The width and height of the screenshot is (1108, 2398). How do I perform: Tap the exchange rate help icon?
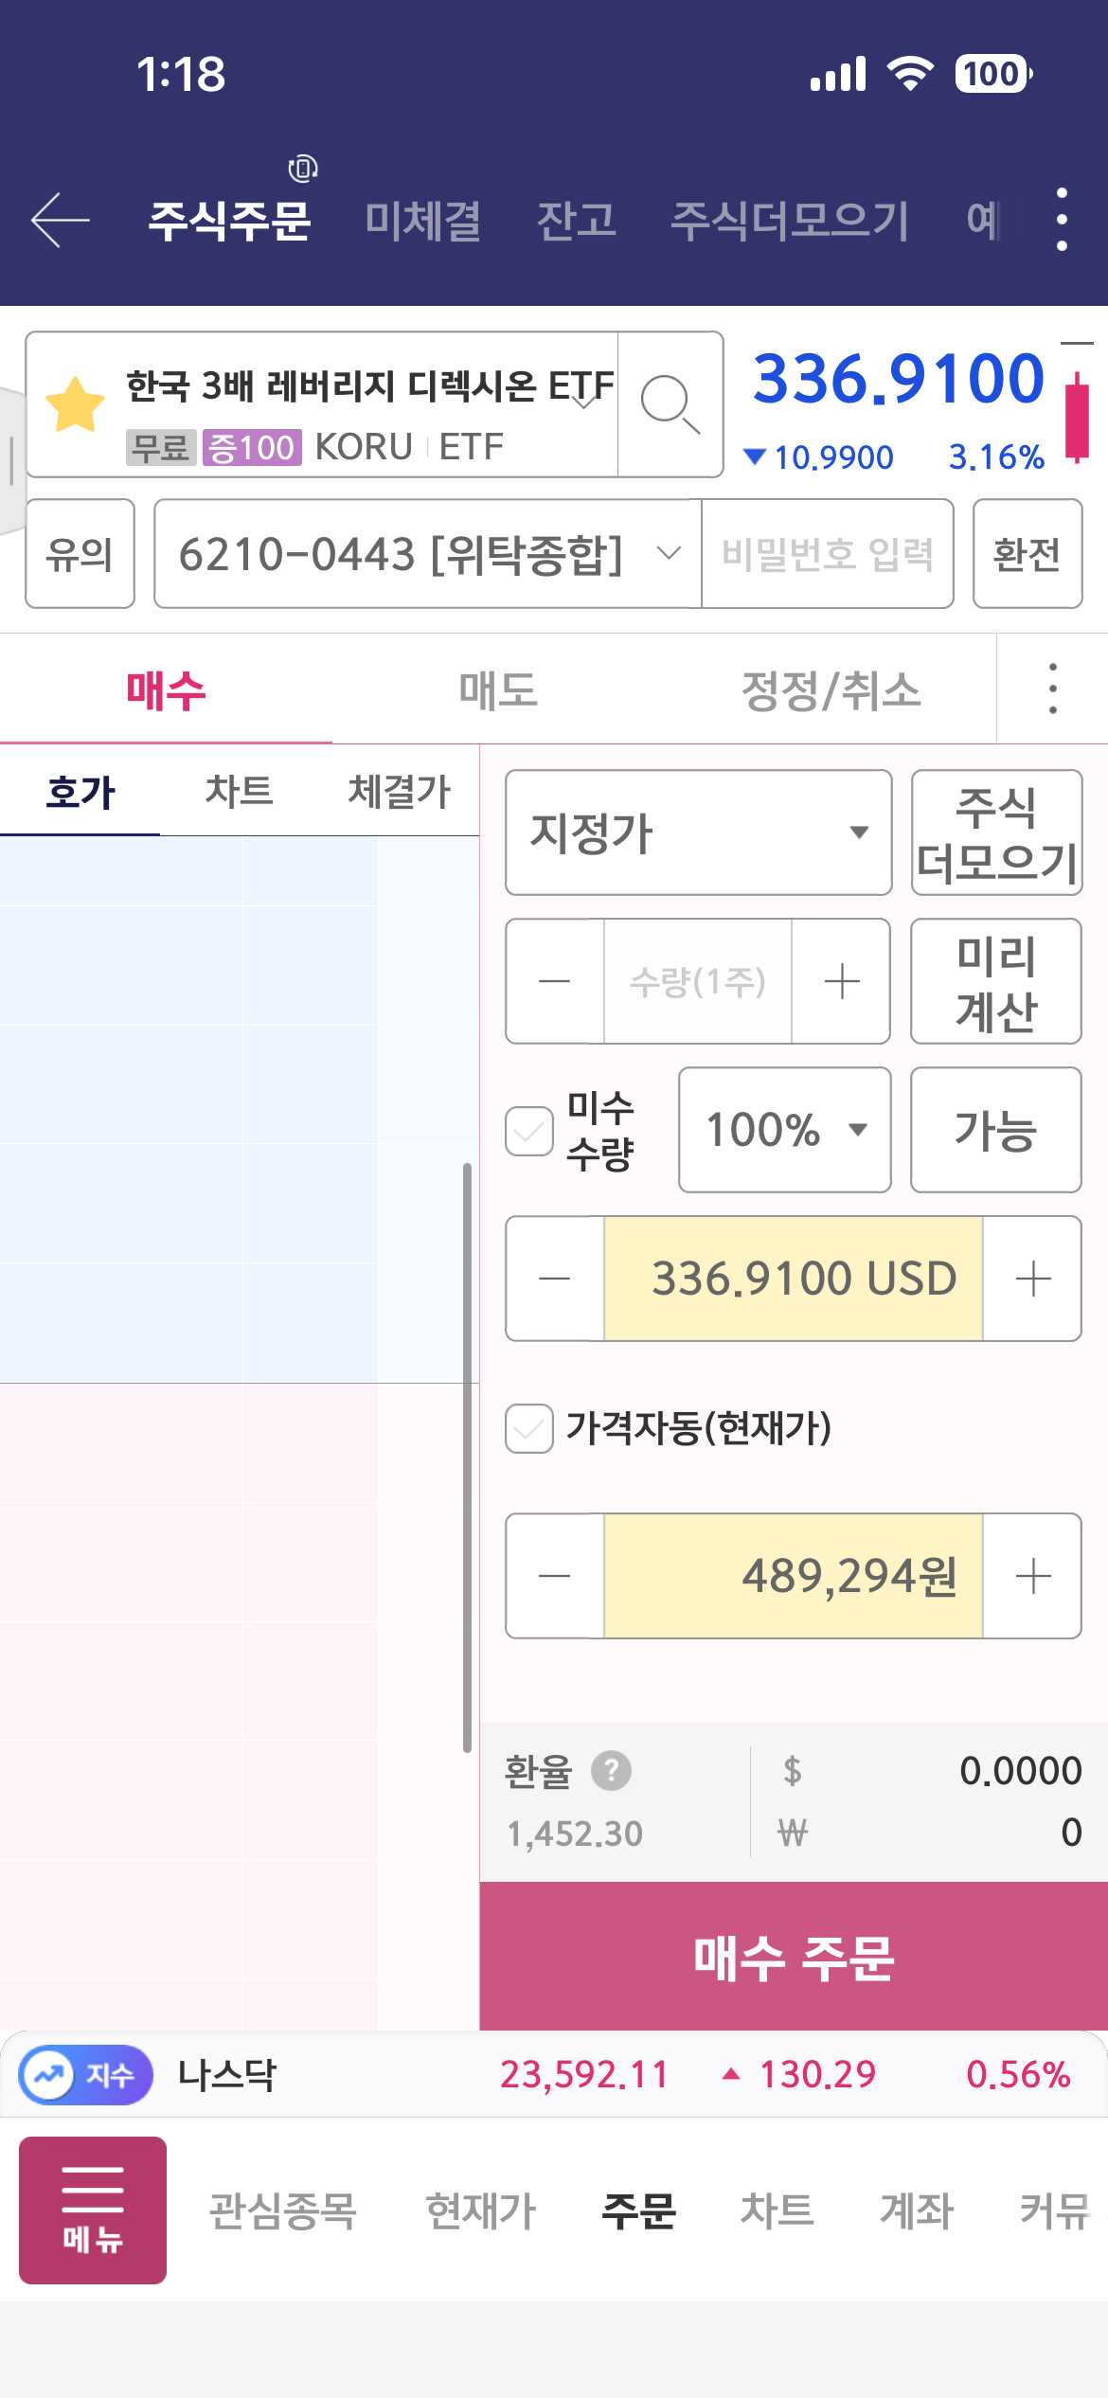pyautogui.click(x=611, y=1771)
